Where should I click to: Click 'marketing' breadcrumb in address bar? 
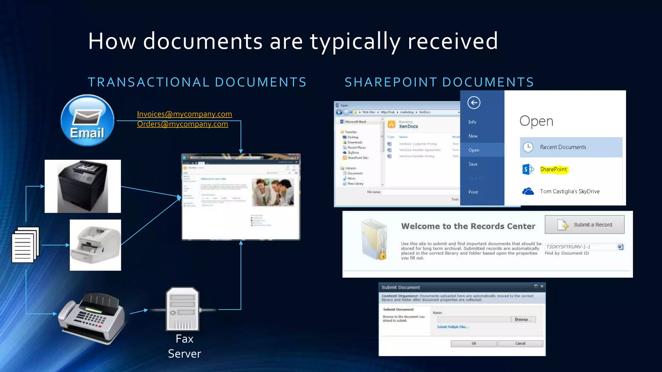coord(407,112)
